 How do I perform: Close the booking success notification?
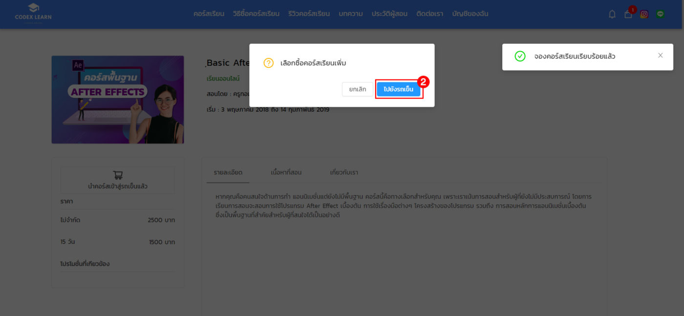pyautogui.click(x=660, y=56)
